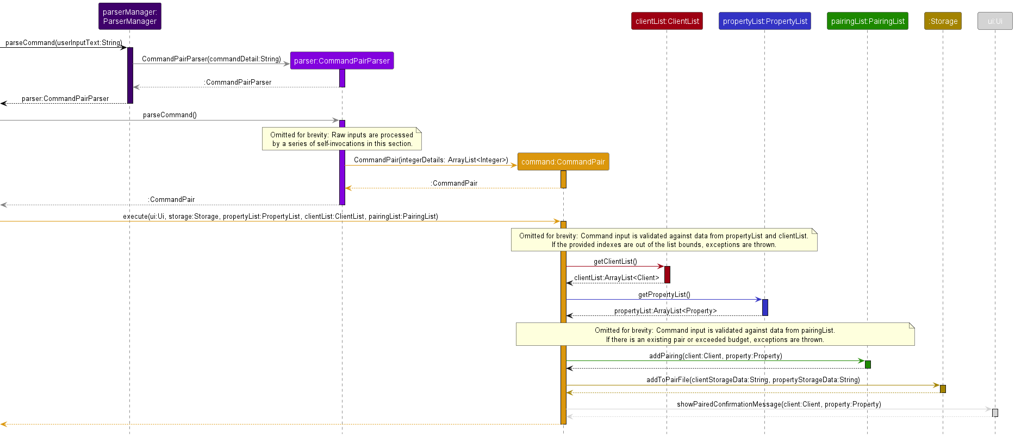Click the parseCommand() message label

click(x=170, y=115)
